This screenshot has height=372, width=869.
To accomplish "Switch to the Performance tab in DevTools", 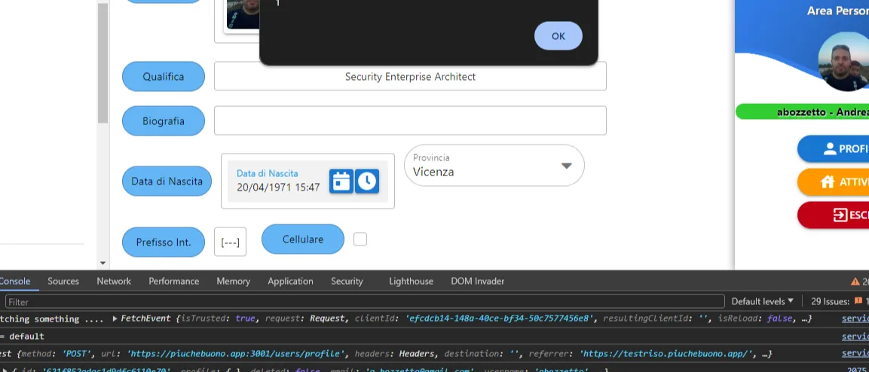I will (x=173, y=281).
